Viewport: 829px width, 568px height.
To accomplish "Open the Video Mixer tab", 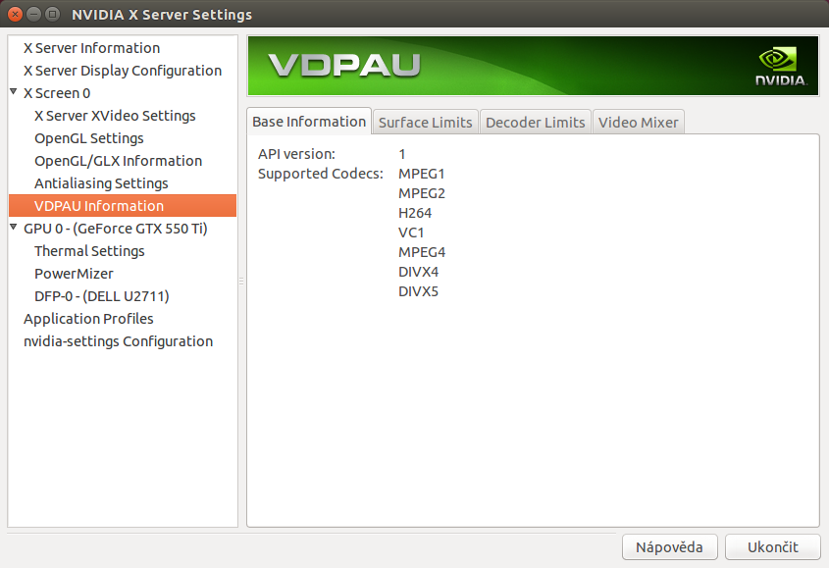I will click(638, 123).
